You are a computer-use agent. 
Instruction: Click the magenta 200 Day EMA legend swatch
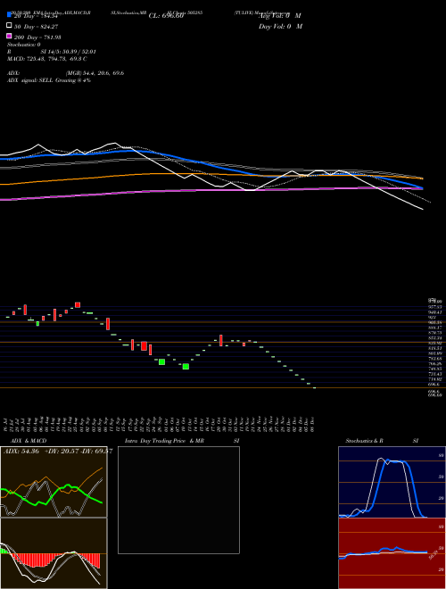9,36
